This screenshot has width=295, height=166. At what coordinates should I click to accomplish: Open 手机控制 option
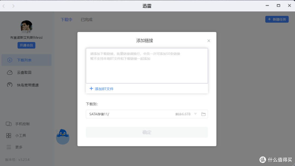point(22,124)
